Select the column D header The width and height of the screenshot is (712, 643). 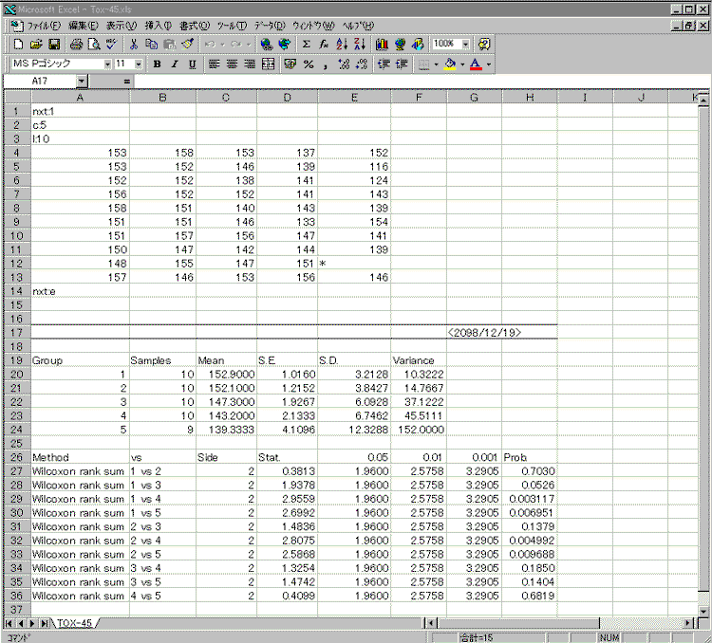click(287, 97)
